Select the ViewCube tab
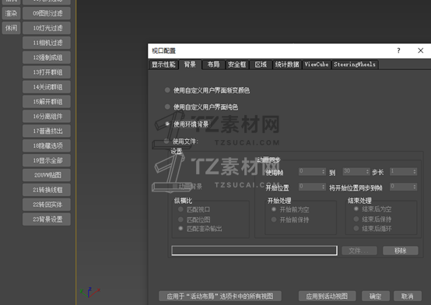Viewport: 431px width, 305px height. (x=317, y=65)
